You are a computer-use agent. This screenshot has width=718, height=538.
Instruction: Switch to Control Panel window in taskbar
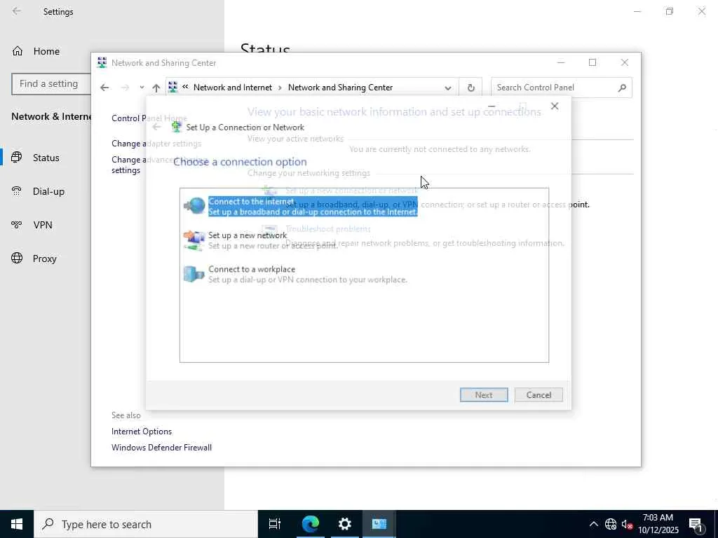pos(379,524)
